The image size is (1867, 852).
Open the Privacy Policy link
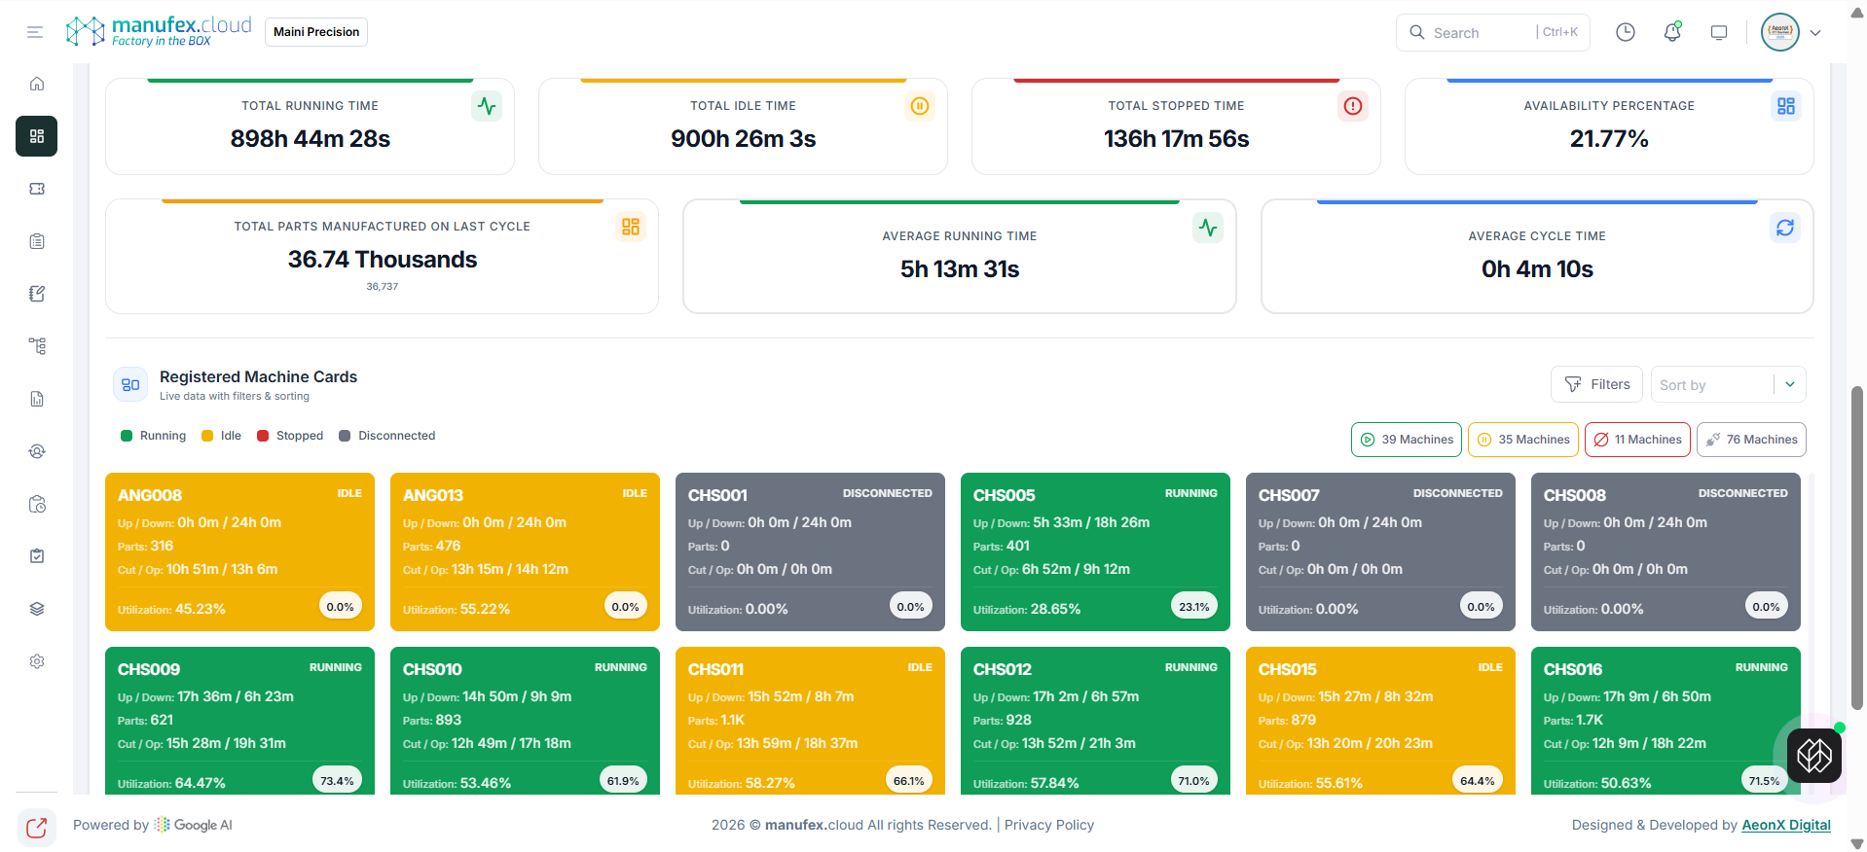click(x=1048, y=825)
